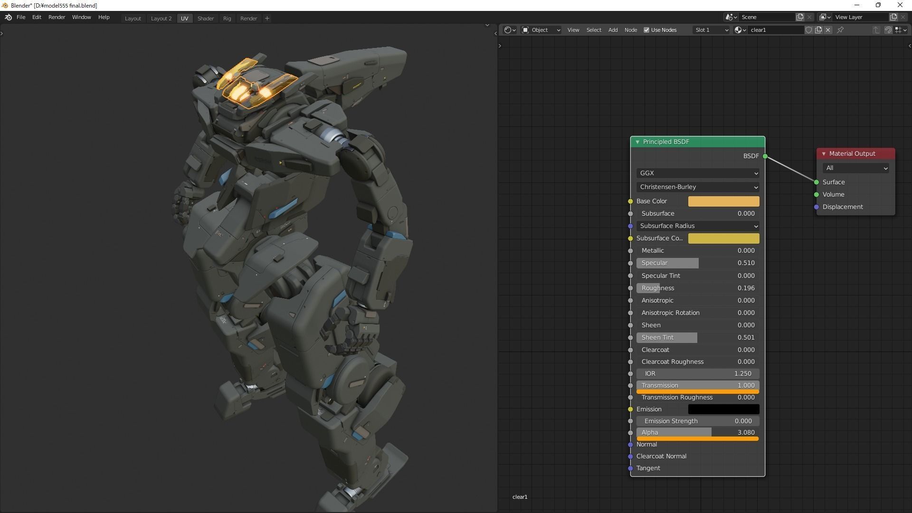
Task: Click the Blender logo menu icon
Action: [8, 17]
